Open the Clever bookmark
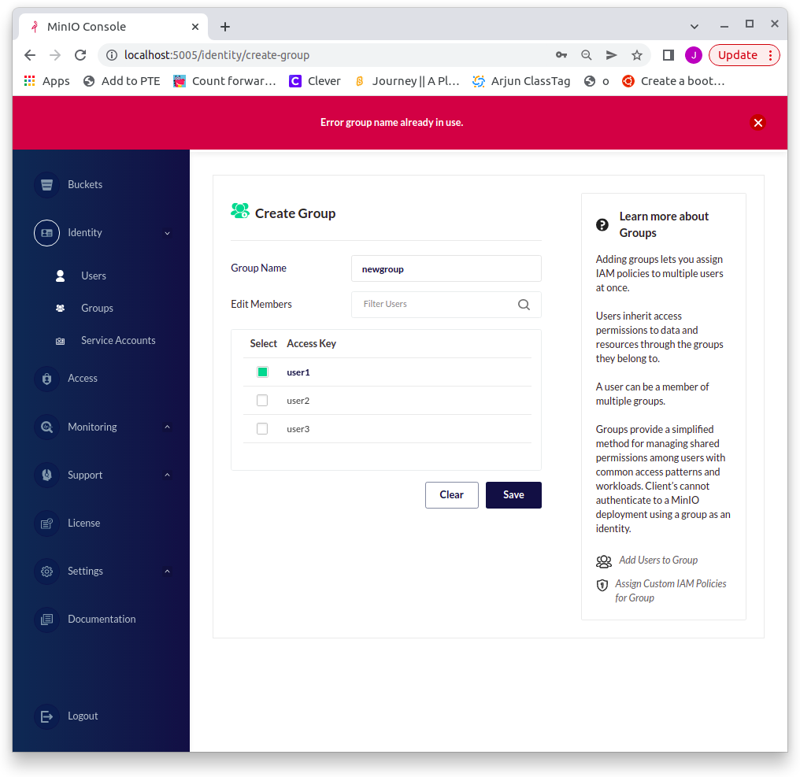The image size is (800, 777). (315, 81)
